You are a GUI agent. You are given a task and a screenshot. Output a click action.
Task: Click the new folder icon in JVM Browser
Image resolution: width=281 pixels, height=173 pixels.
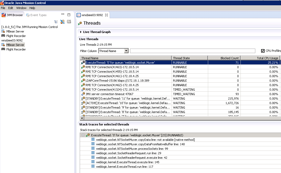click(69, 22)
